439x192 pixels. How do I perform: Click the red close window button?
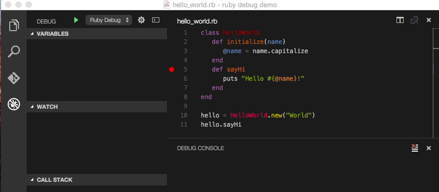tap(8, 5)
